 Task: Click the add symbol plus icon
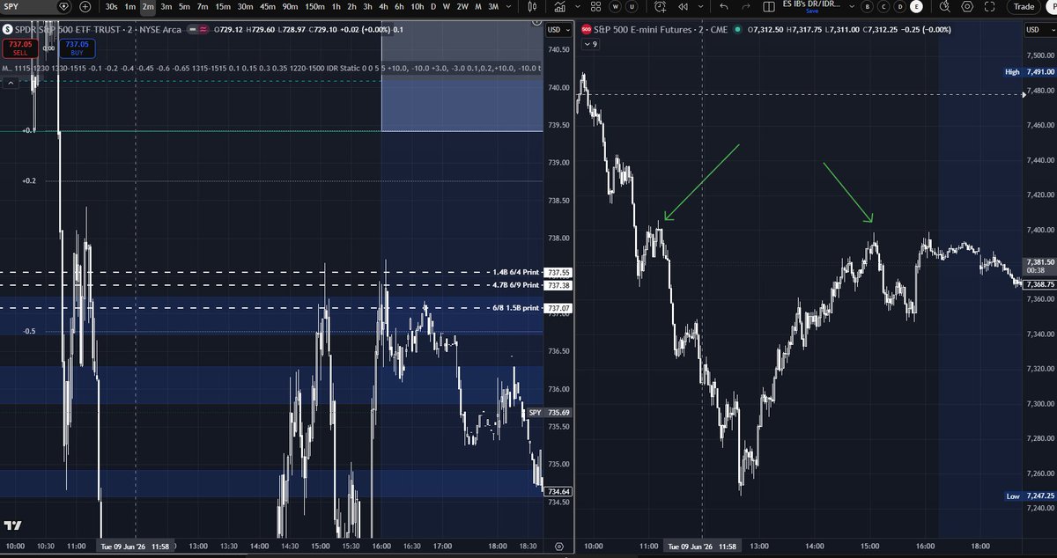click(x=85, y=6)
